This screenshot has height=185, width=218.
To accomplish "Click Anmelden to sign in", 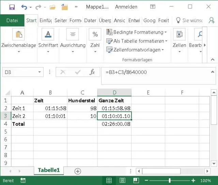I will coord(126,7).
